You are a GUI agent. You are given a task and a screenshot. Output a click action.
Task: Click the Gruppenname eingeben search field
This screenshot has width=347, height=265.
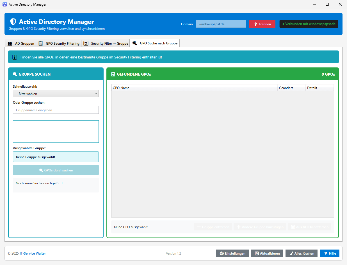pyautogui.click(x=56, y=110)
